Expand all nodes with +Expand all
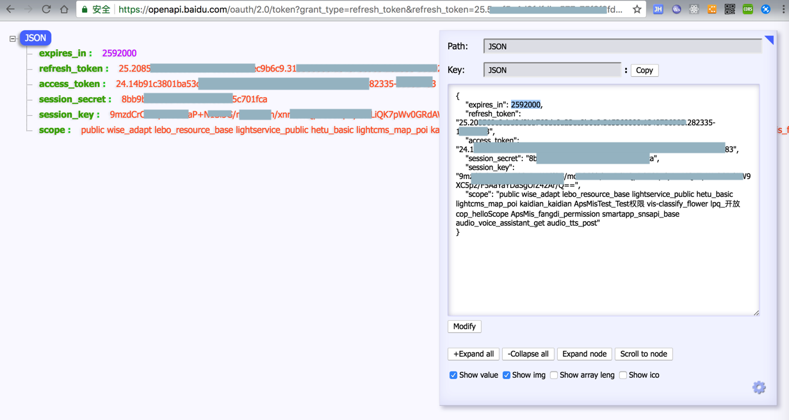Viewport: 789px width, 420px height. [x=473, y=354]
